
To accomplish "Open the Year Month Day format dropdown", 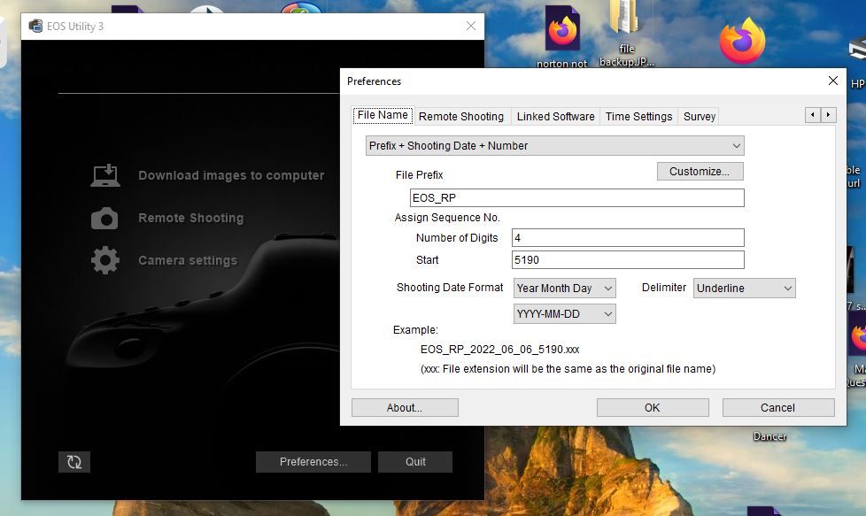I will pos(564,289).
